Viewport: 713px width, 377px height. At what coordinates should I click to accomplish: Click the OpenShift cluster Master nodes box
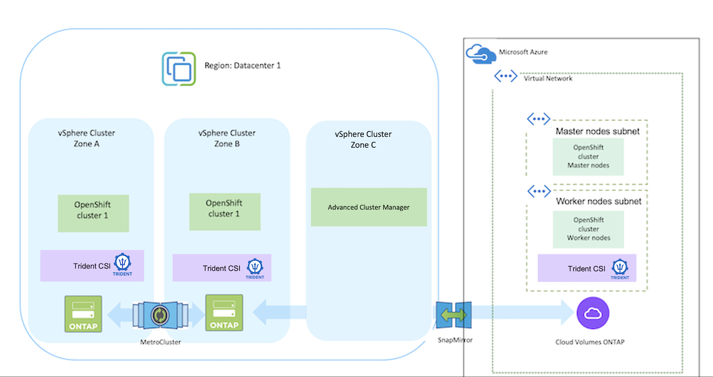(588, 157)
